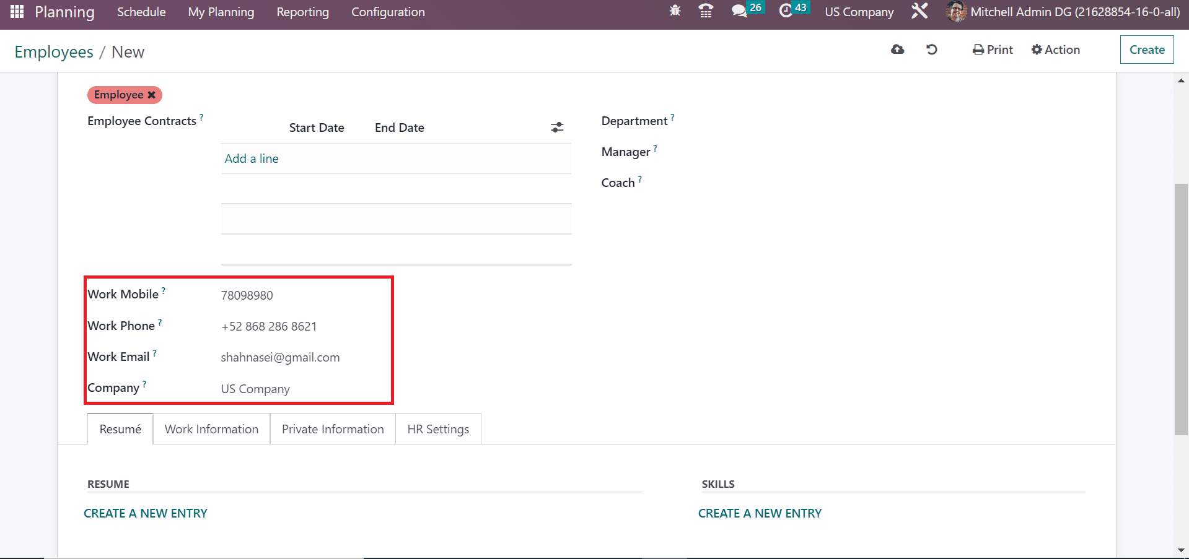Switch to the Resumé tab
Image resolution: width=1189 pixels, height=559 pixels.
120,429
